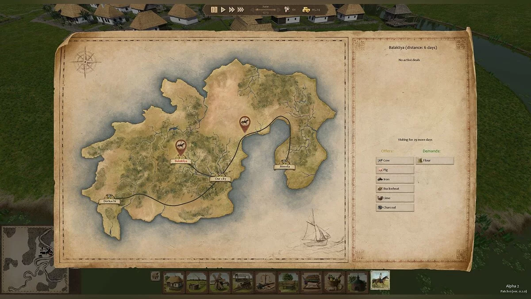Choose the Flour demand item
Screen dimensions: 531x299
click(434, 160)
